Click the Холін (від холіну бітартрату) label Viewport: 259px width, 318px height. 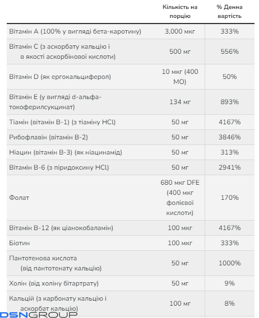54,283
